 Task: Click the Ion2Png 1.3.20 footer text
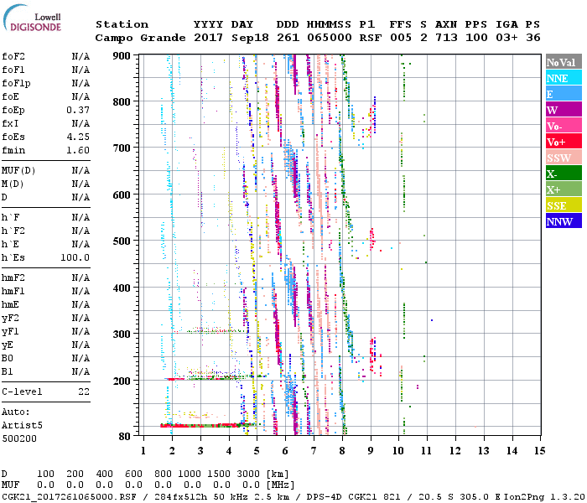[x=545, y=497]
